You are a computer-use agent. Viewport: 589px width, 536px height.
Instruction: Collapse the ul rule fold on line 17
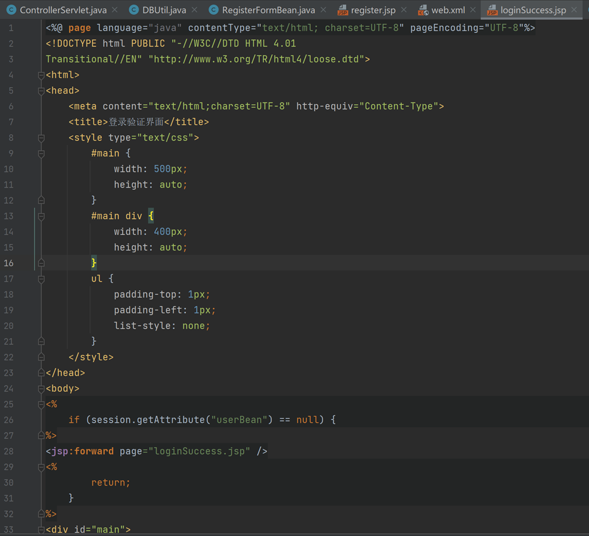41,279
